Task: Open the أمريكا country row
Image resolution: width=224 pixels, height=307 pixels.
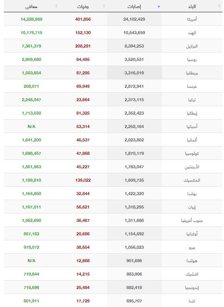Action: (x=113, y=19)
